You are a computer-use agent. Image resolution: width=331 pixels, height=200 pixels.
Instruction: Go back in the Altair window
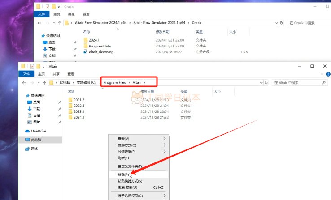click(x=24, y=83)
